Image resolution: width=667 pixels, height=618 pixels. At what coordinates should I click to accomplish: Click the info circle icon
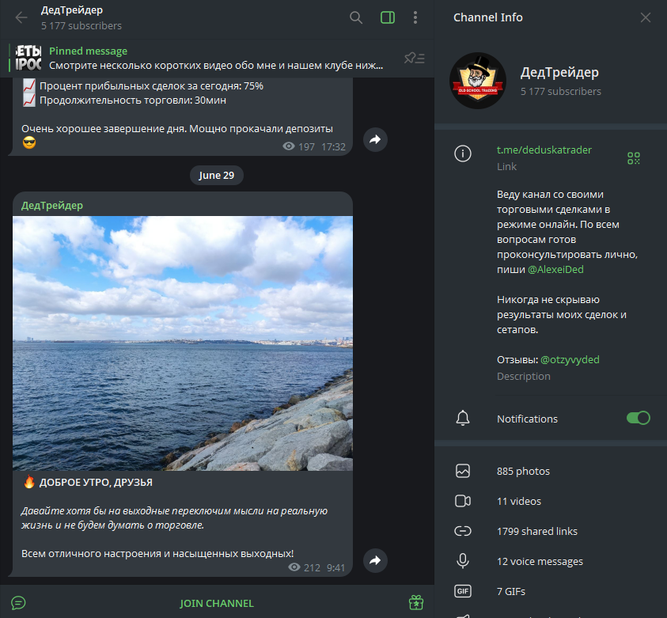click(463, 154)
